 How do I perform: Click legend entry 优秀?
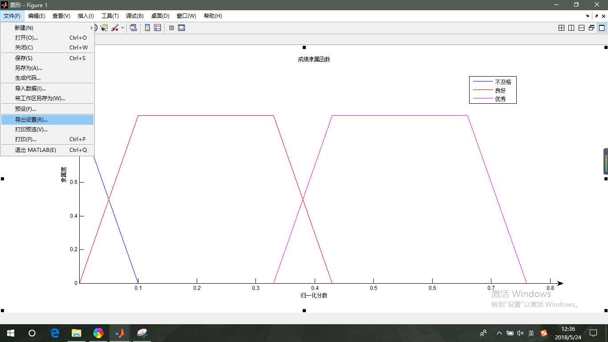coord(500,99)
